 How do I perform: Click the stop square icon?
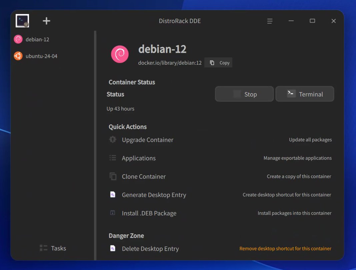237,94
